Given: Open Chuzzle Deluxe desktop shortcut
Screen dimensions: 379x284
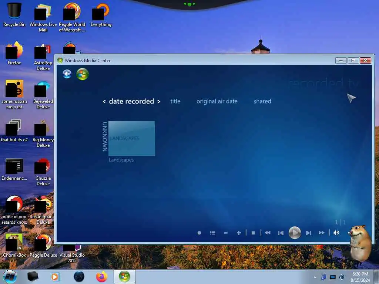Looking at the screenshot, I should 43,172.
